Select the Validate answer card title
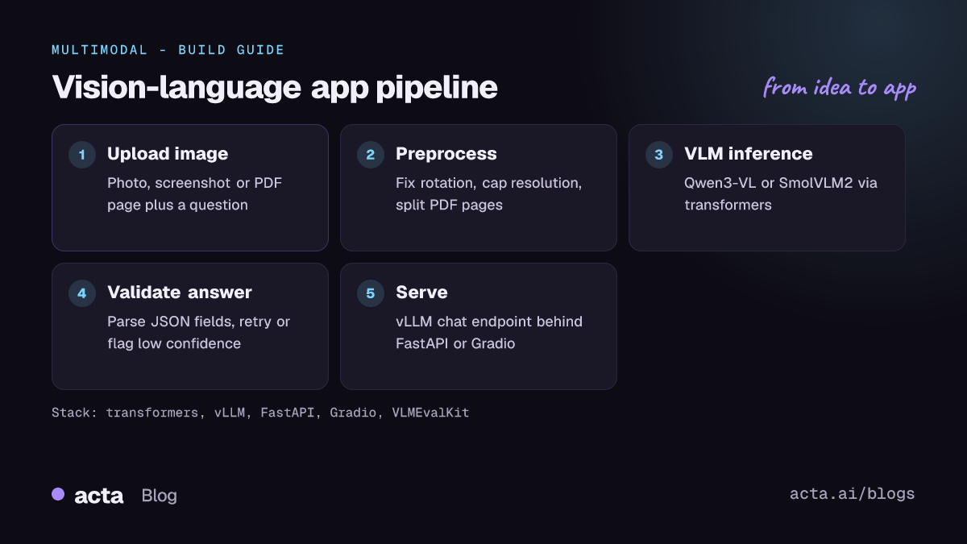Screen dimensions: 967x544 click(x=180, y=293)
